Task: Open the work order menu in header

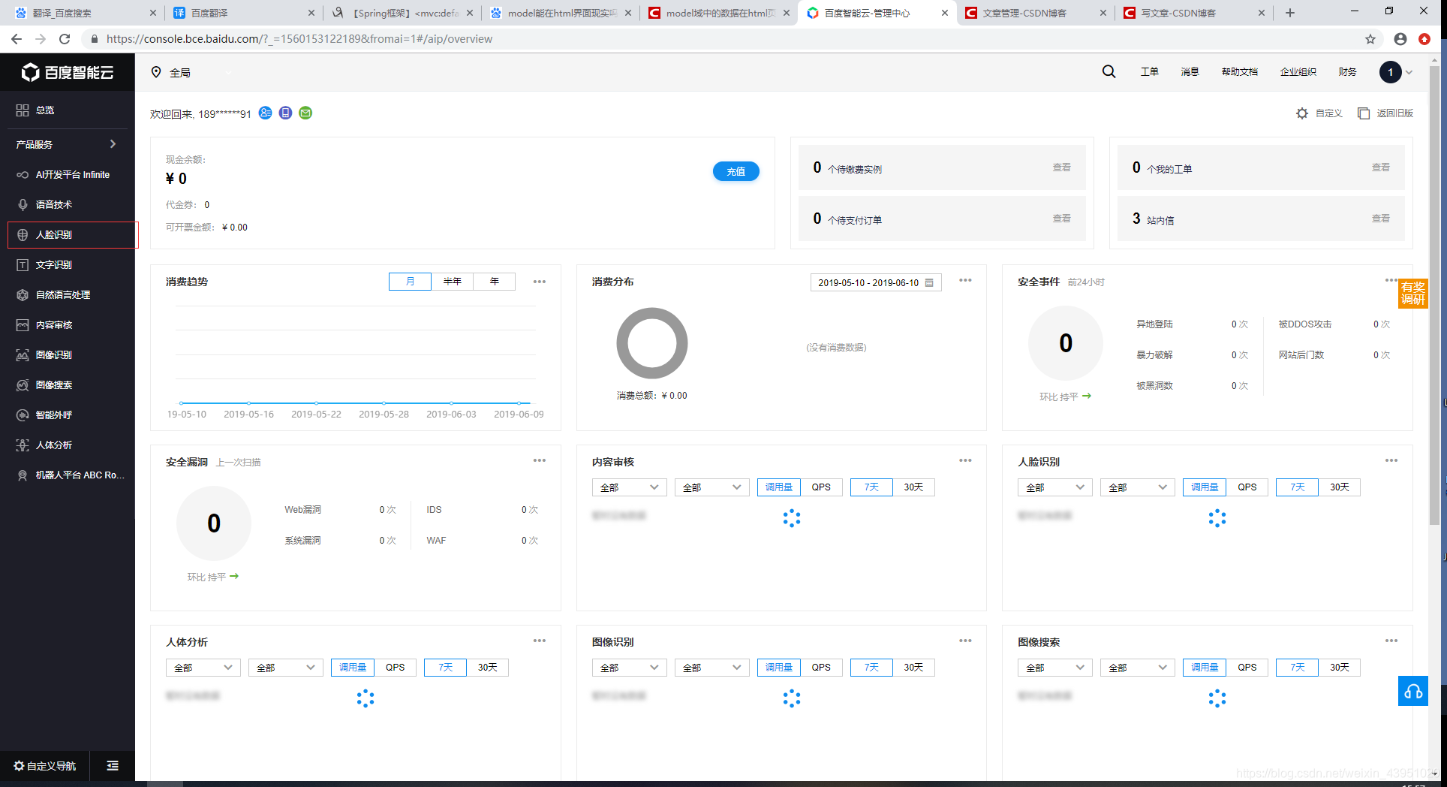Action: coord(1149,72)
